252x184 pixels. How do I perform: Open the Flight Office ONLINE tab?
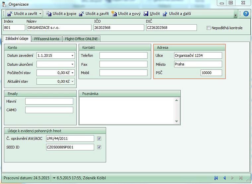(x=81, y=39)
